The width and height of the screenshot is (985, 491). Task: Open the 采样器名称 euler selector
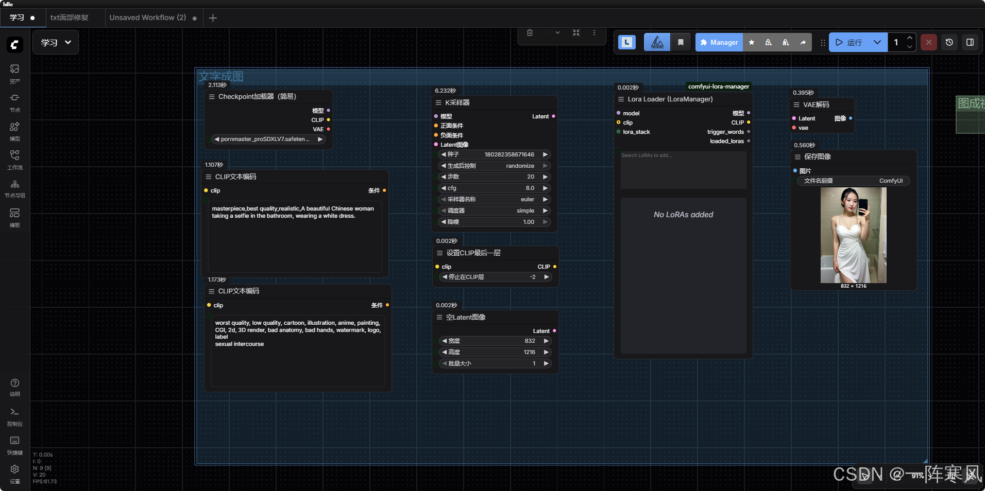tap(495, 199)
